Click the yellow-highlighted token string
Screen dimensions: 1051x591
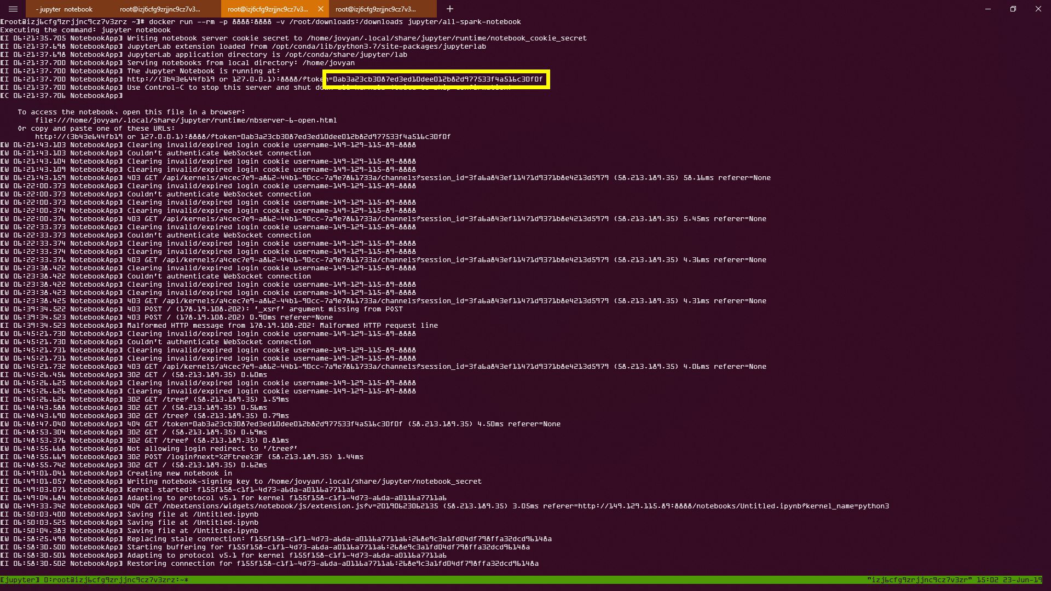(437, 79)
